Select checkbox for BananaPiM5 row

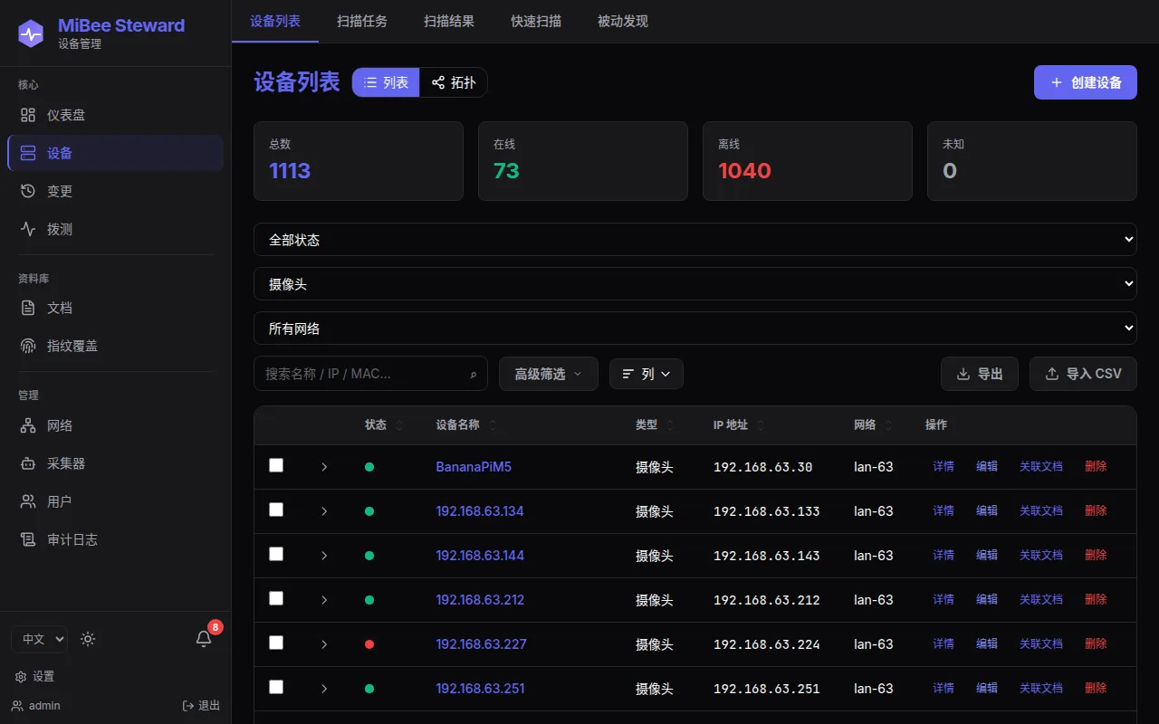click(276, 465)
